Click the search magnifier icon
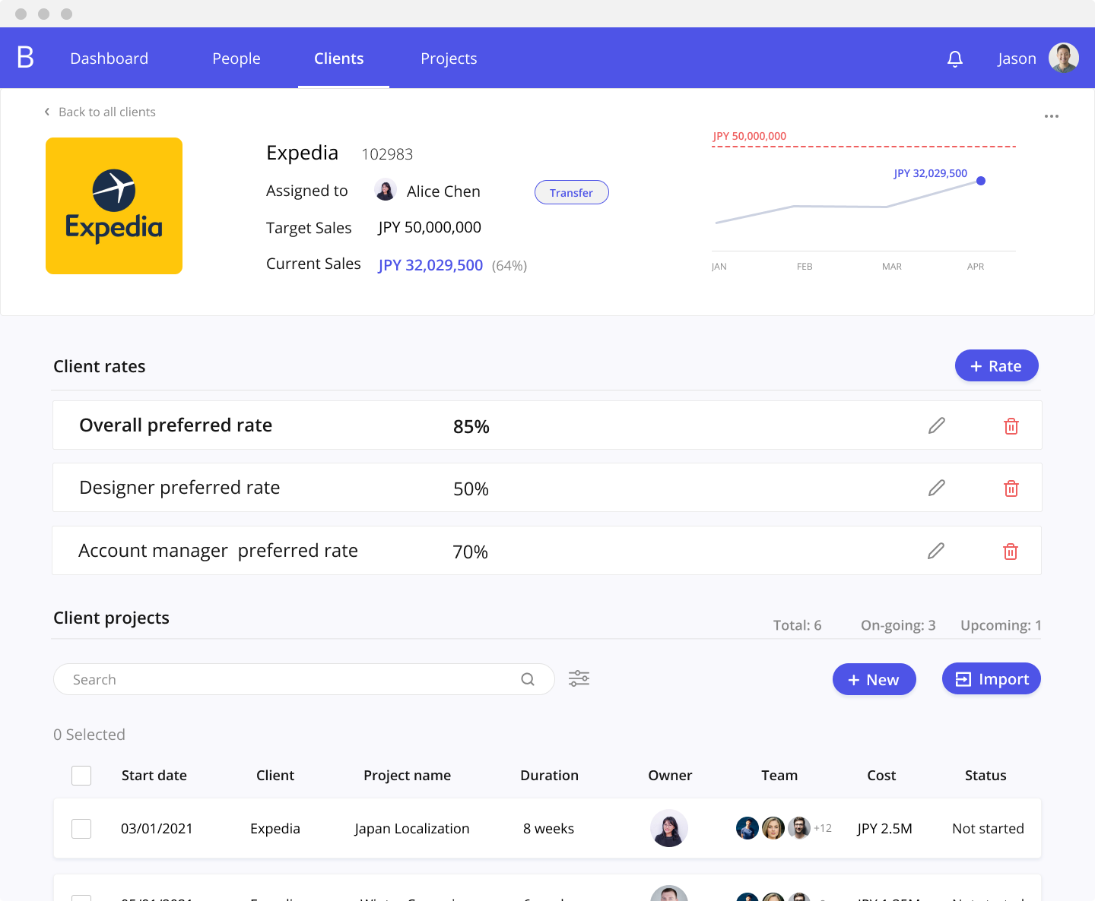 [x=528, y=679]
